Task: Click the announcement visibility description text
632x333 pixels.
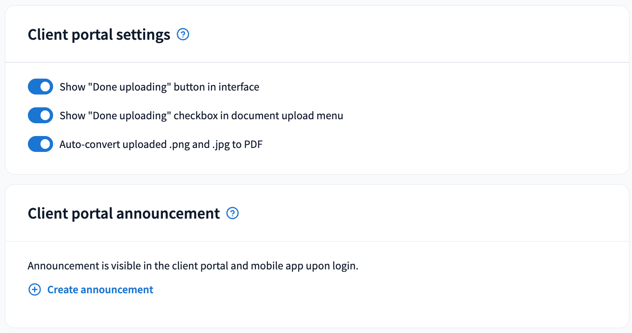Action: pos(193,266)
